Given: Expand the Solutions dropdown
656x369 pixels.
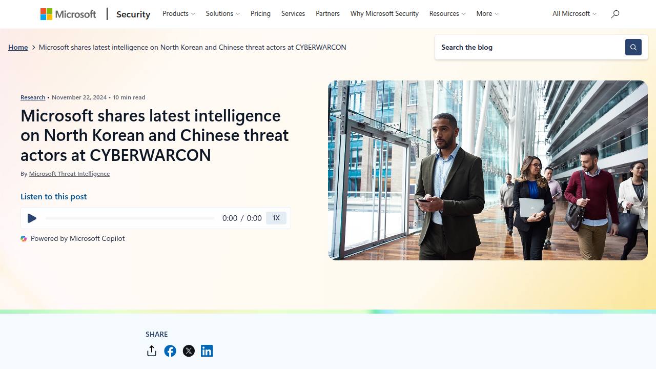Looking at the screenshot, I should pyautogui.click(x=223, y=14).
